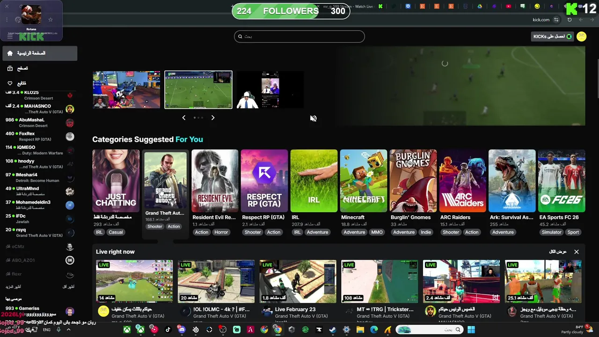
Task: Open the Steam icon on the taskbar
Action: [333, 330]
